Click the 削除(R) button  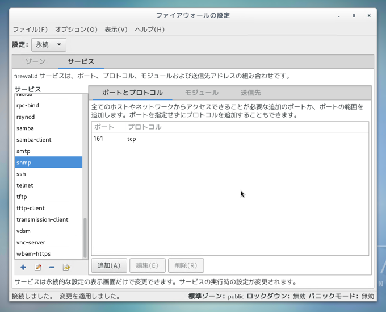pos(186,265)
